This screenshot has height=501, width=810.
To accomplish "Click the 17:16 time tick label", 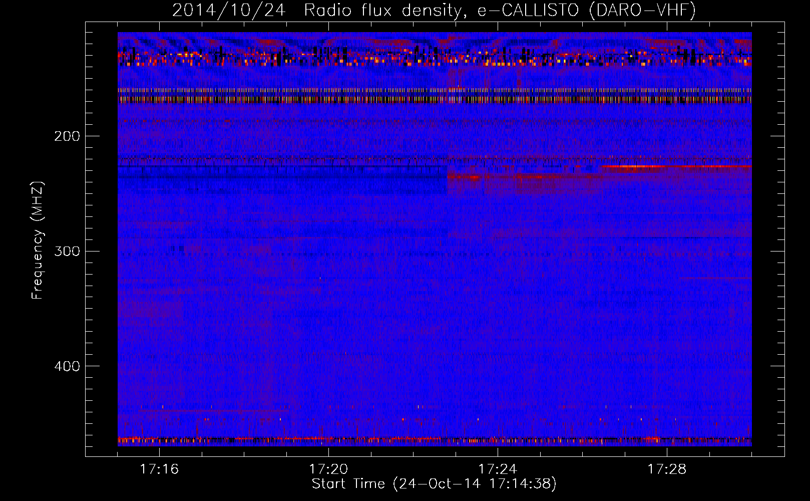I will click(159, 469).
